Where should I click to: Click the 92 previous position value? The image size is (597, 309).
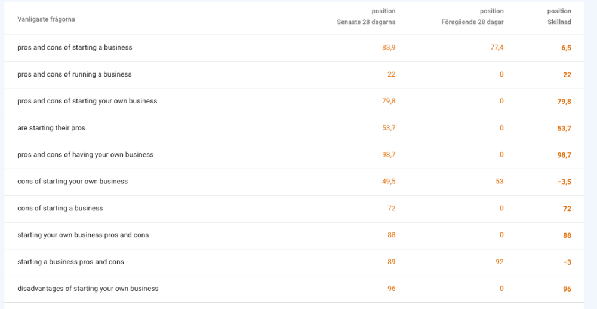click(x=500, y=262)
